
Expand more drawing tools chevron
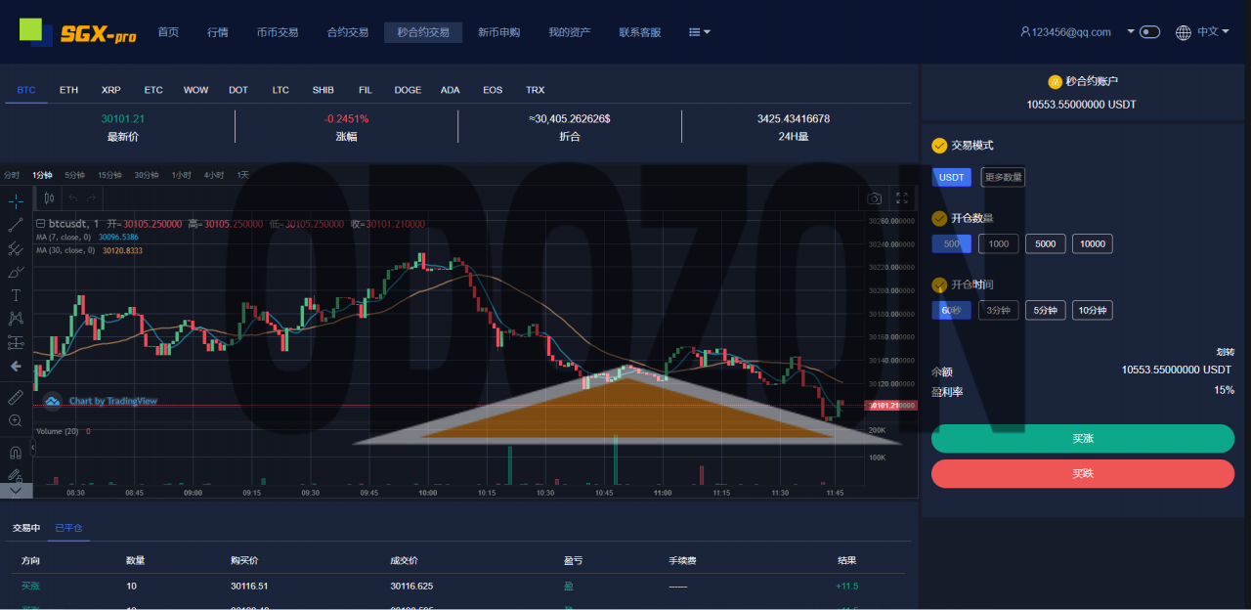16,491
